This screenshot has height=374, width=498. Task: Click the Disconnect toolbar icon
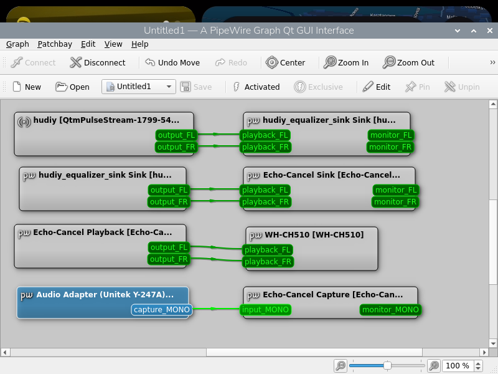(76, 62)
